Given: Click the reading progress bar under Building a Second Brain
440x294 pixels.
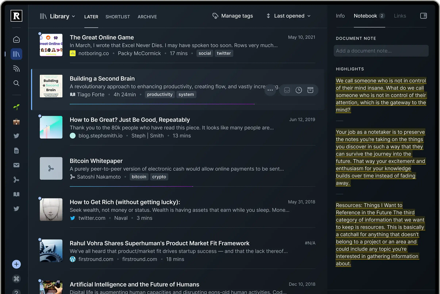Looking at the screenshot, I should pyautogui.click(x=162, y=104).
